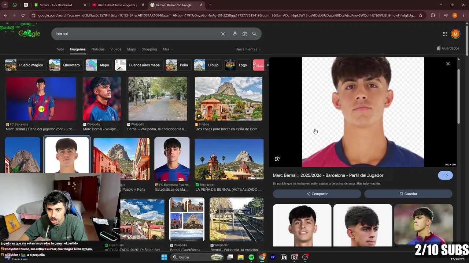Click the URL address bar
The image size is (469, 263).
[226, 15]
